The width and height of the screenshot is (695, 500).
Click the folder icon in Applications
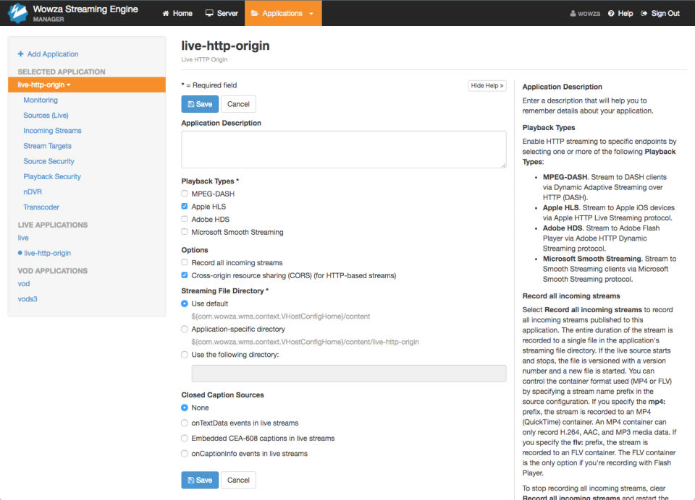pos(254,13)
